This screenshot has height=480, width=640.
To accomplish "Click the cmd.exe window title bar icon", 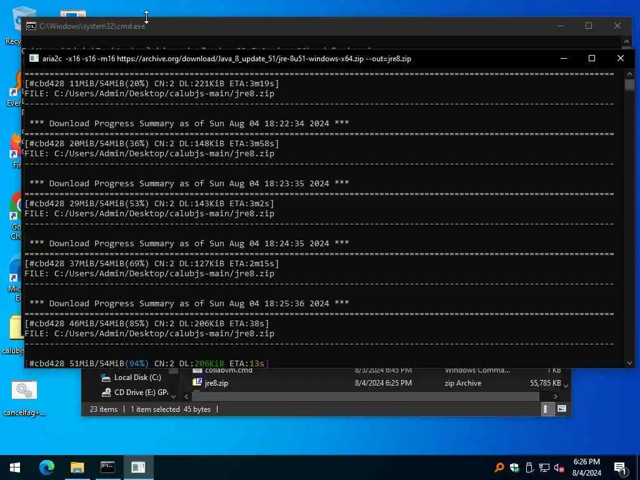I will click(x=31, y=26).
